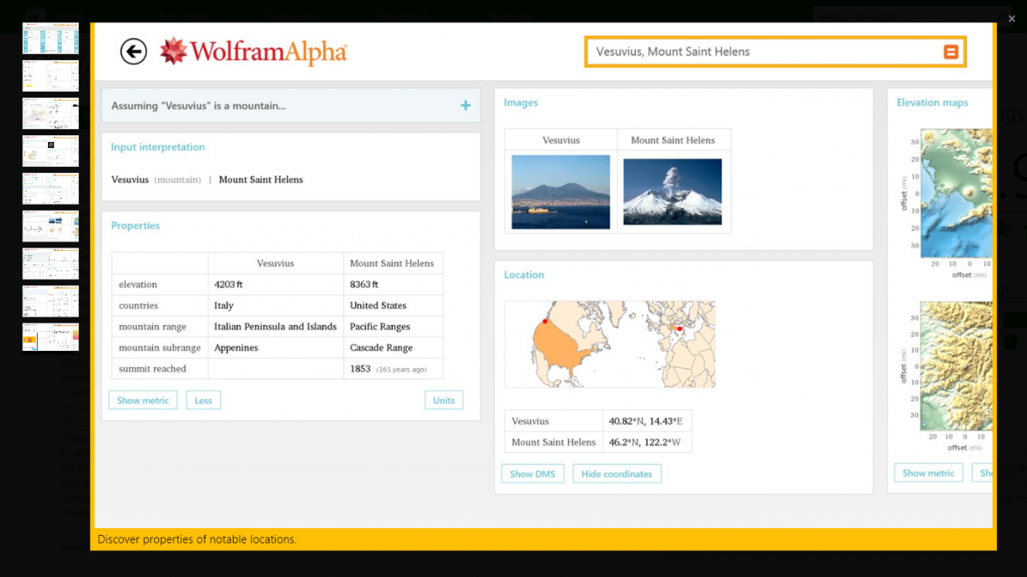This screenshot has width=1027, height=577.
Task: Open the Mount Saint Helens eruption photo
Action: [673, 192]
